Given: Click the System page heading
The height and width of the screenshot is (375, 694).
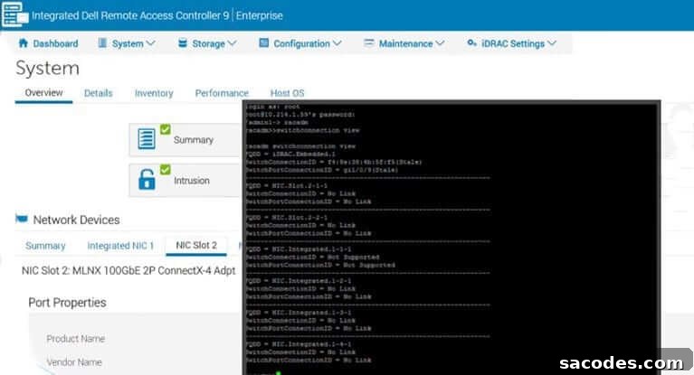Looking at the screenshot, I should click(47, 68).
